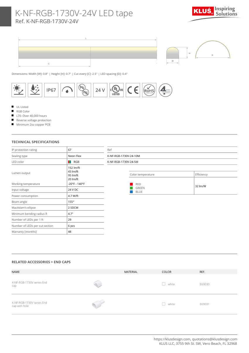The image size is (249, 353).
Task: Click the Reverse voltage protection bullet
Action: (x=34, y=120)
